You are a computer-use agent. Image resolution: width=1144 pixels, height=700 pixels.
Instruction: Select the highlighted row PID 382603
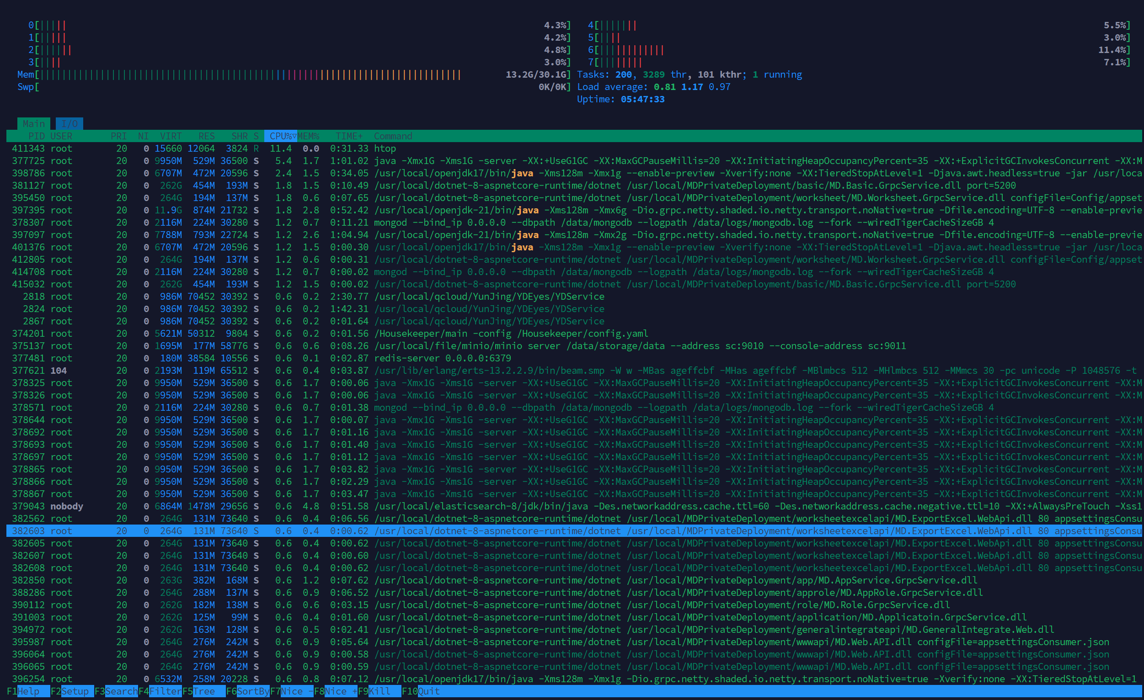coord(574,531)
